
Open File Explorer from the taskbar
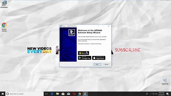point(57,94)
